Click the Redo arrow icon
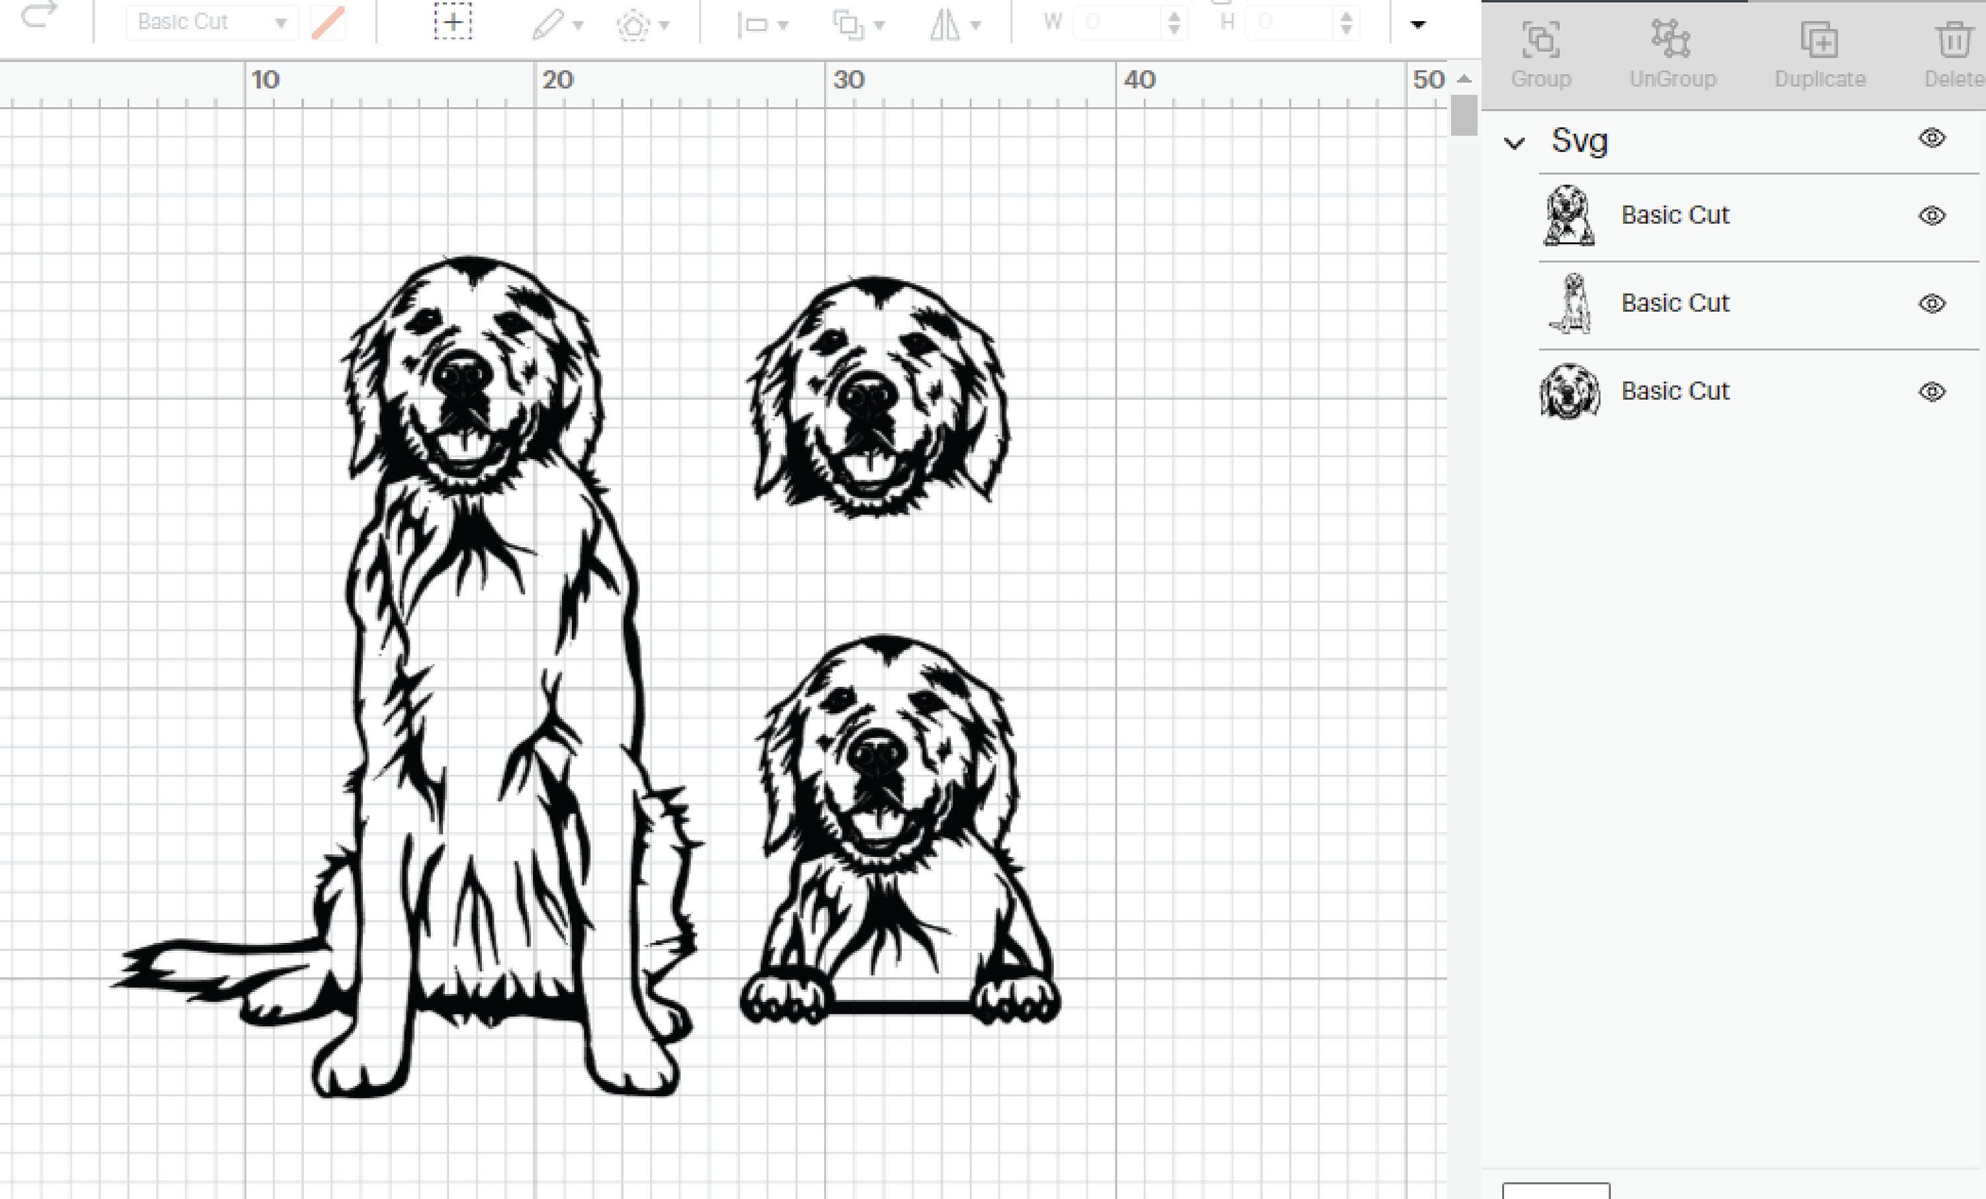Image resolution: width=1986 pixels, height=1199 pixels. coord(38,15)
